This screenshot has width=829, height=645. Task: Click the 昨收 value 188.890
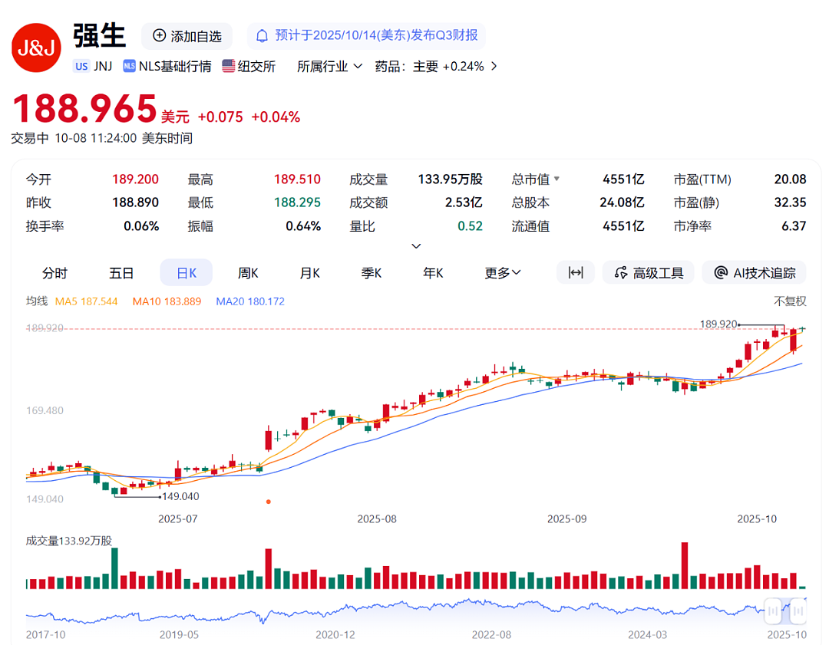135,202
